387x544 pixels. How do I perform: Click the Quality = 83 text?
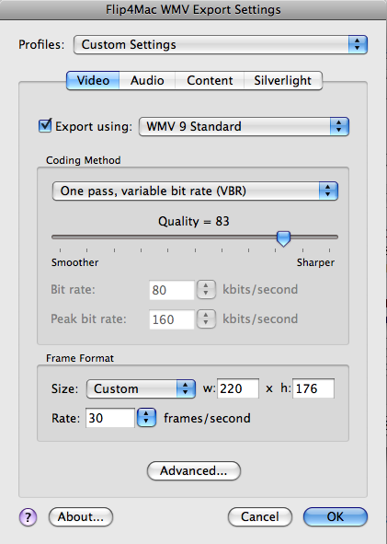coord(194,221)
